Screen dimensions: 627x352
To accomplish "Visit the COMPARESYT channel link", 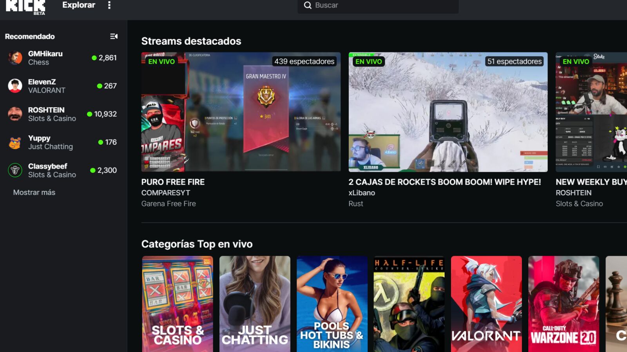I will [165, 193].
